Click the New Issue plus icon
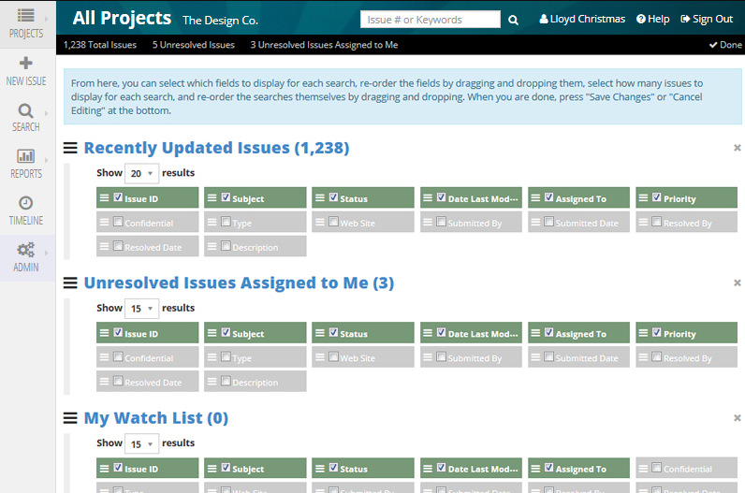 point(25,64)
